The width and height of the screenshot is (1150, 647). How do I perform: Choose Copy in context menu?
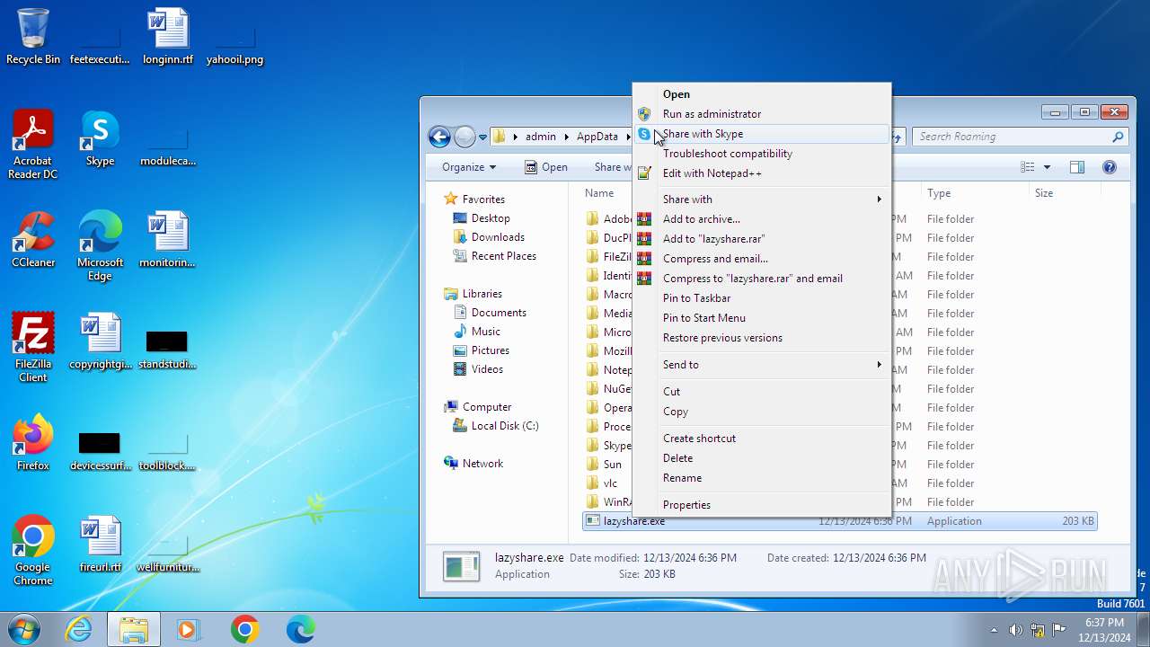click(x=762, y=412)
